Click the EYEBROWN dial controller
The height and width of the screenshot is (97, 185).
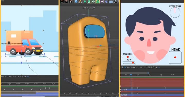click(175, 13)
